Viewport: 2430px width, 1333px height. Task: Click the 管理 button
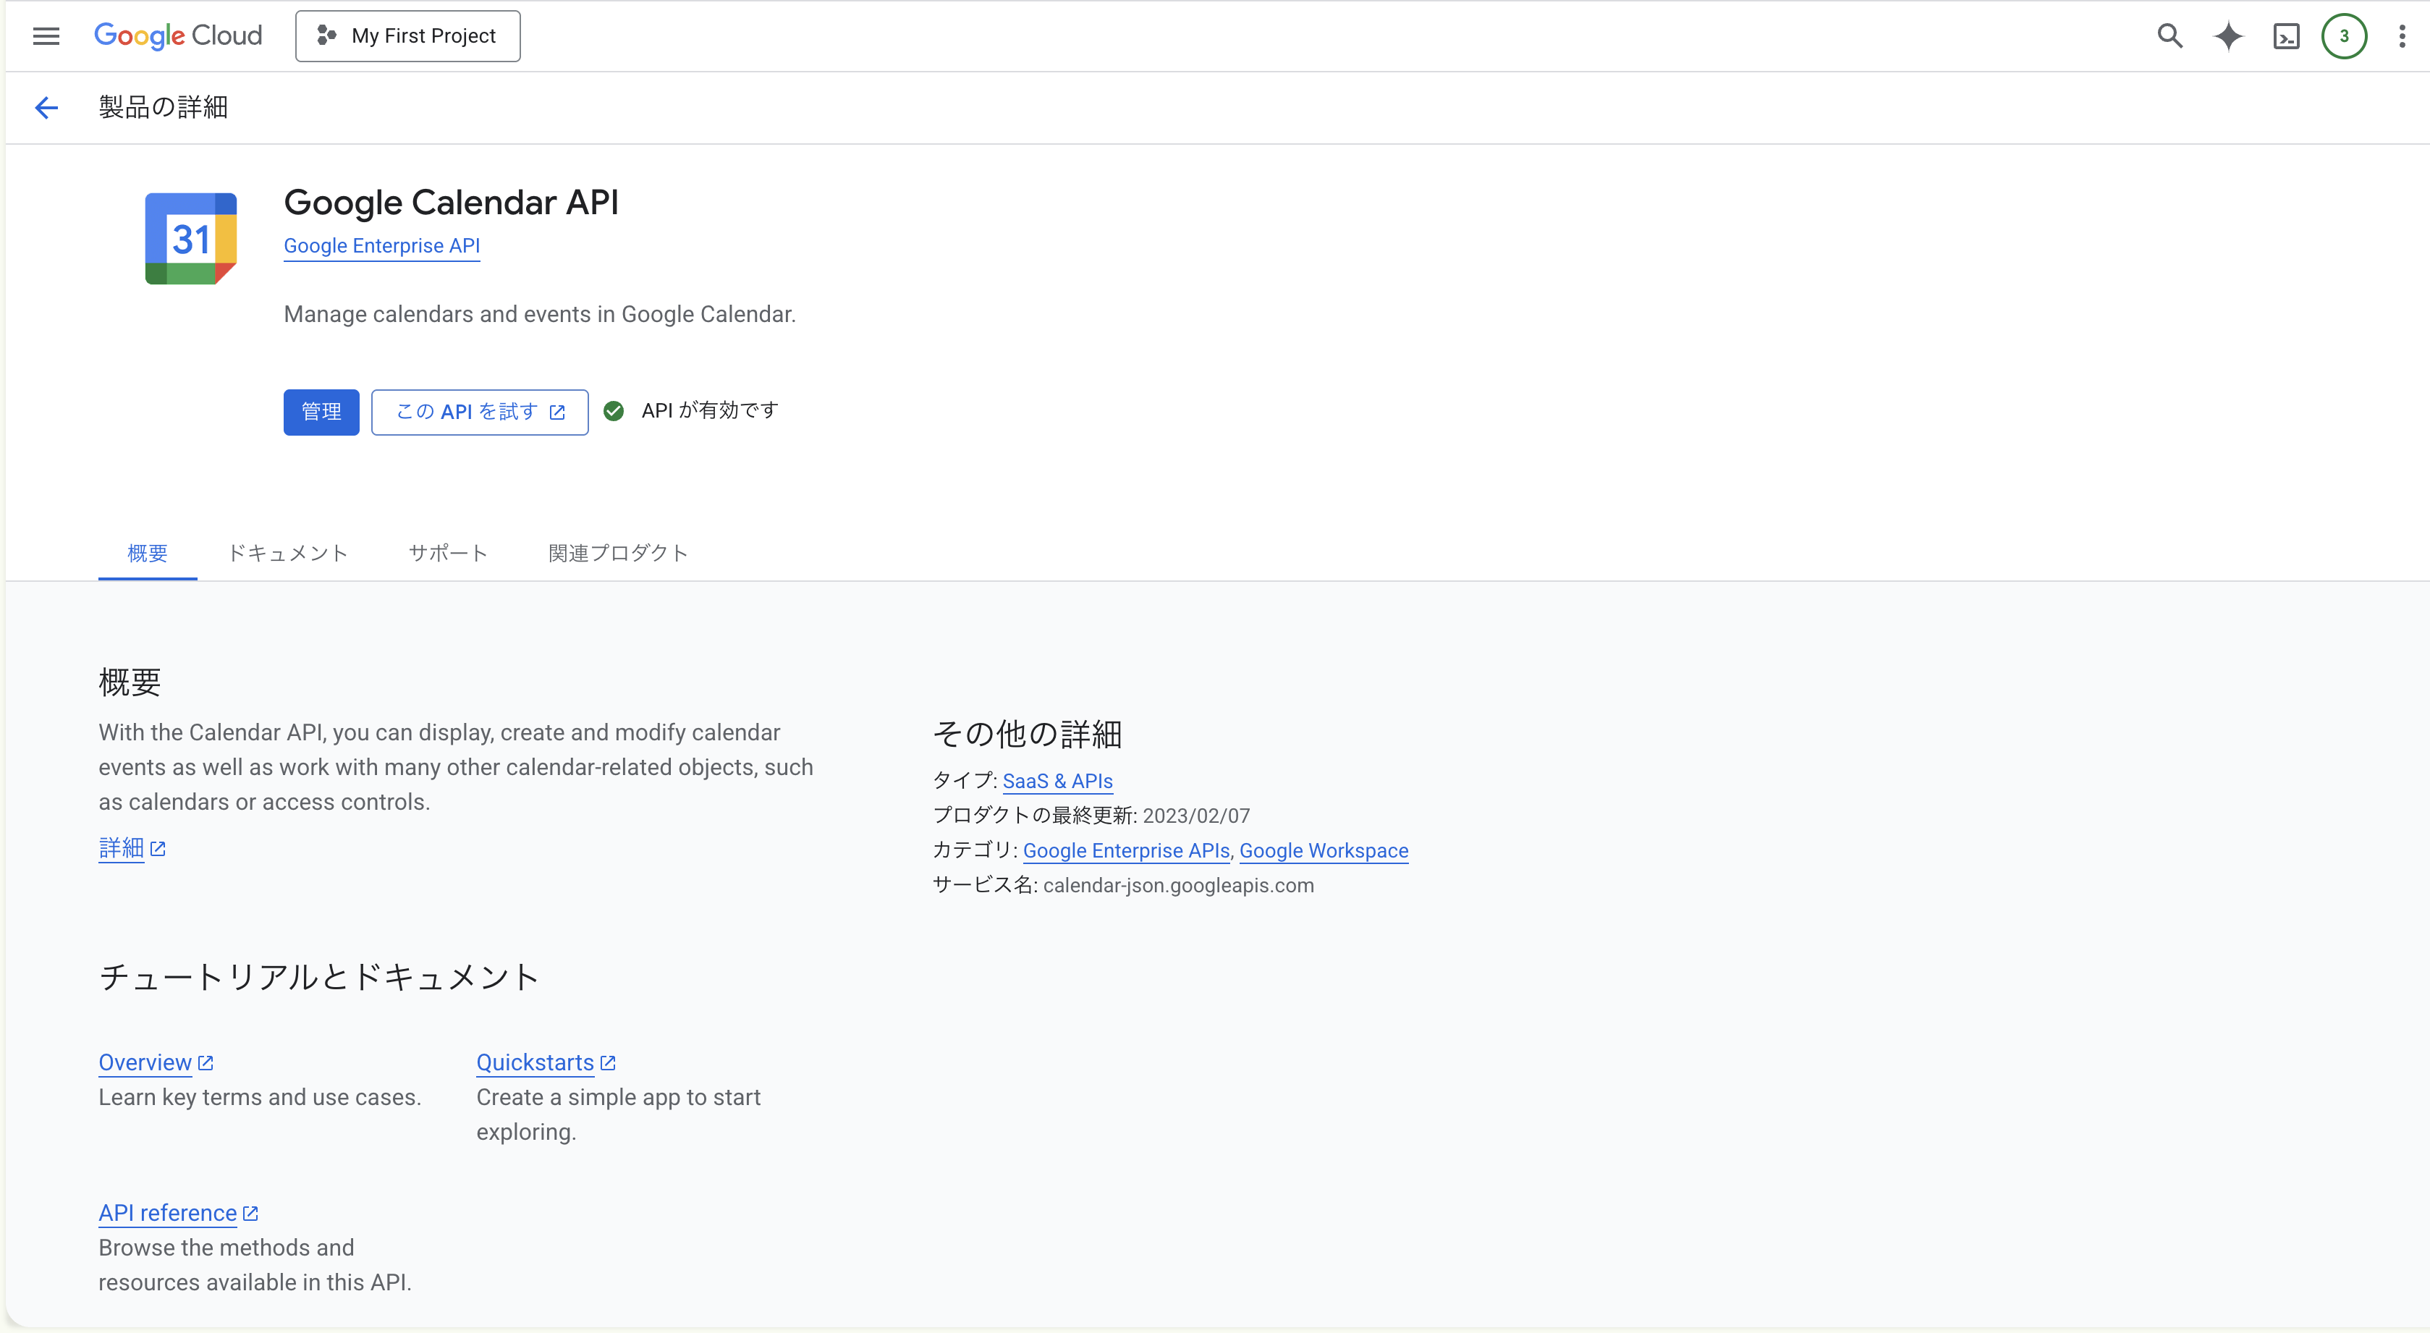click(x=322, y=412)
